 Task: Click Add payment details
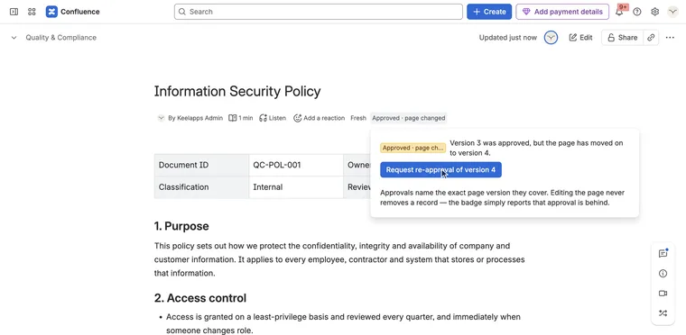point(562,12)
